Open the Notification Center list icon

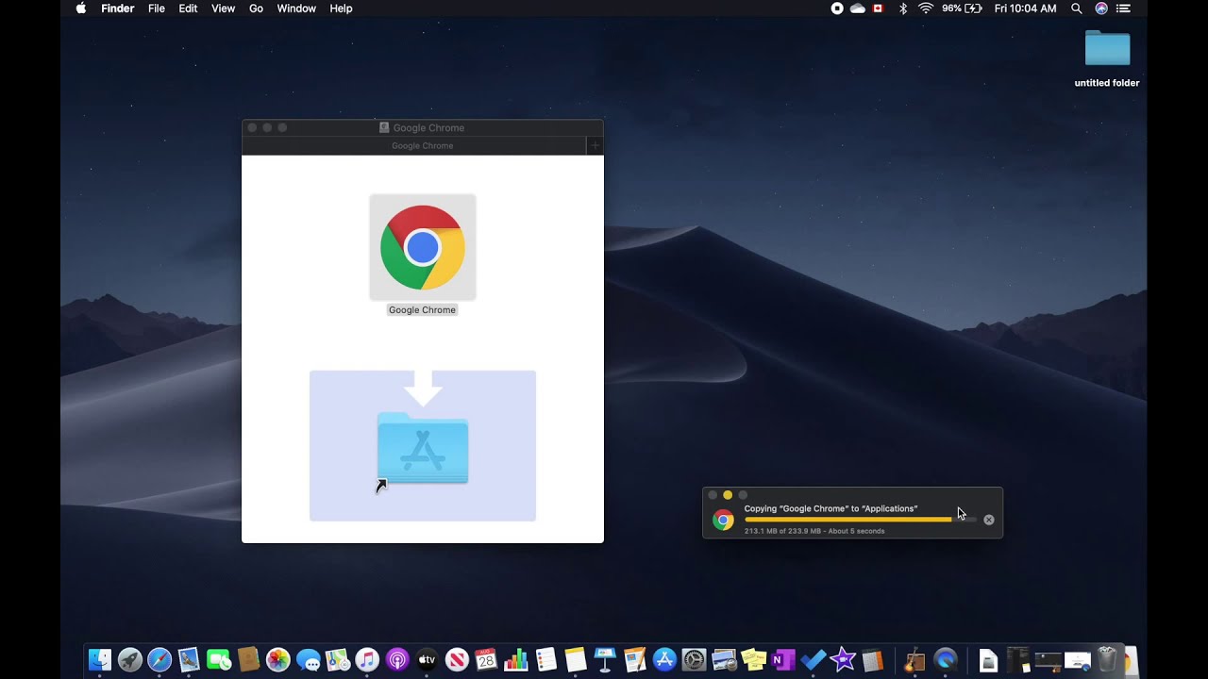[x=1123, y=8]
